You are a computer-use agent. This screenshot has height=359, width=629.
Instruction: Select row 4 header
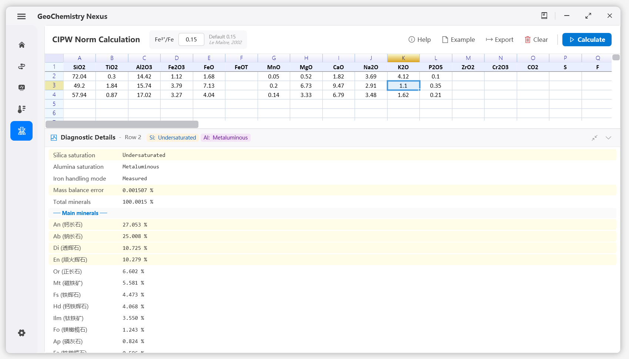pyautogui.click(x=54, y=95)
